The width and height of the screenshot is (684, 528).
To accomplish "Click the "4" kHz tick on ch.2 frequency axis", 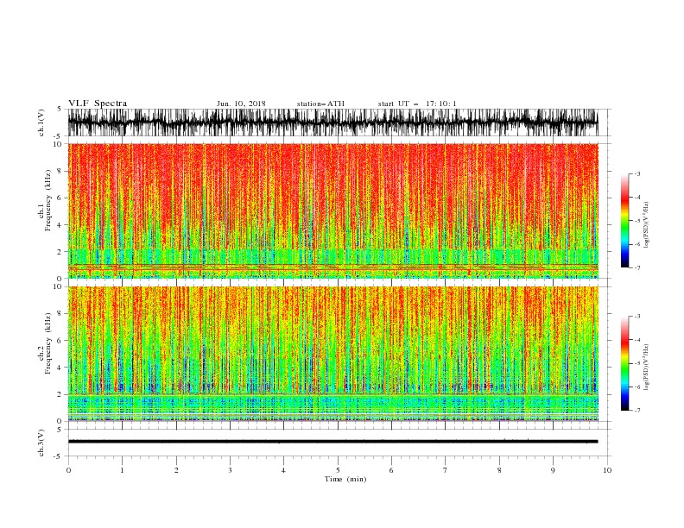I will pyautogui.click(x=60, y=368).
